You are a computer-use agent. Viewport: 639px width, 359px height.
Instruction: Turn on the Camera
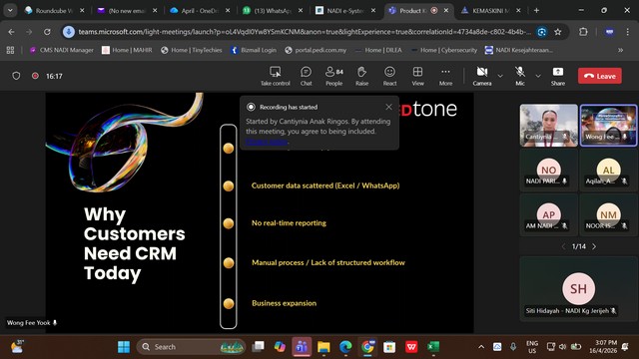click(x=482, y=76)
